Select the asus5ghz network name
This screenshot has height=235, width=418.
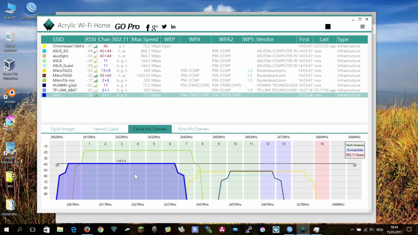point(60,56)
